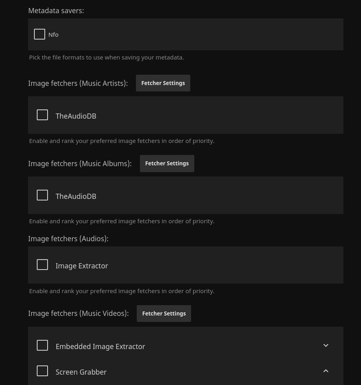Toggle the Image Extractor checkbox for Audios
The height and width of the screenshot is (385, 361).
tap(42, 265)
